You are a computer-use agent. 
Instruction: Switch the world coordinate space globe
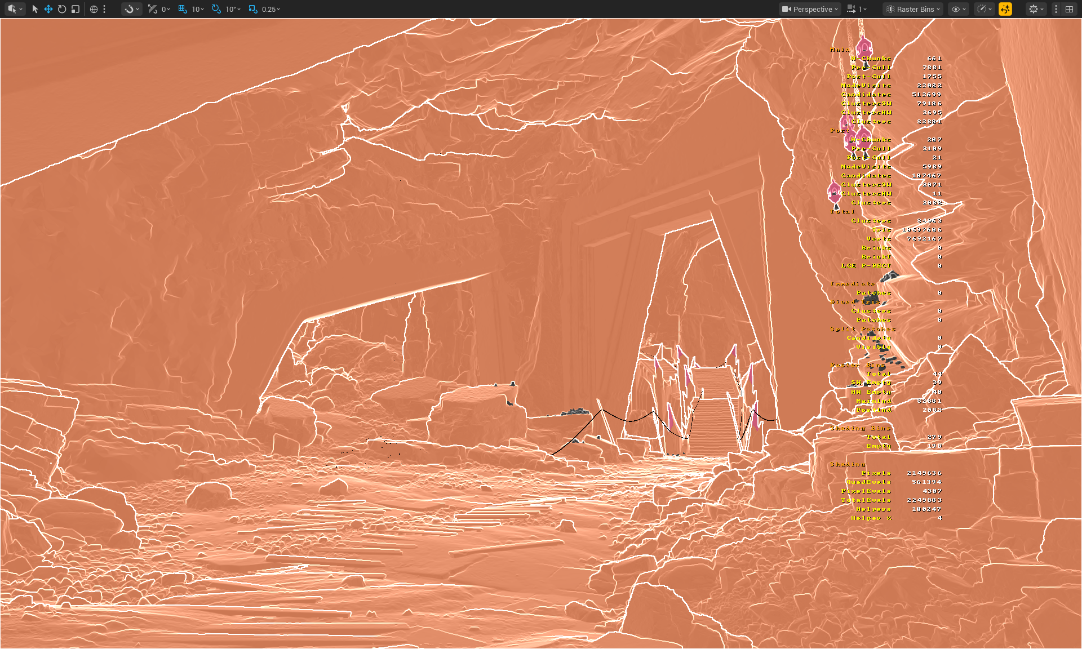point(94,9)
